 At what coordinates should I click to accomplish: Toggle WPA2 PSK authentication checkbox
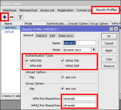[62, 61]
